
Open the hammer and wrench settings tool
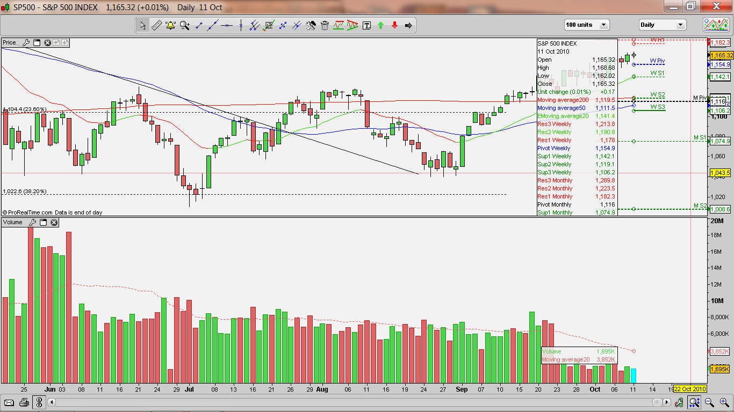311,25
